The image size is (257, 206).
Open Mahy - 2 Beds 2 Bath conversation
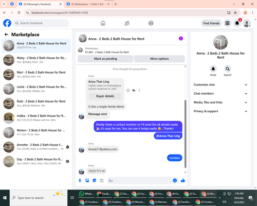(36, 60)
